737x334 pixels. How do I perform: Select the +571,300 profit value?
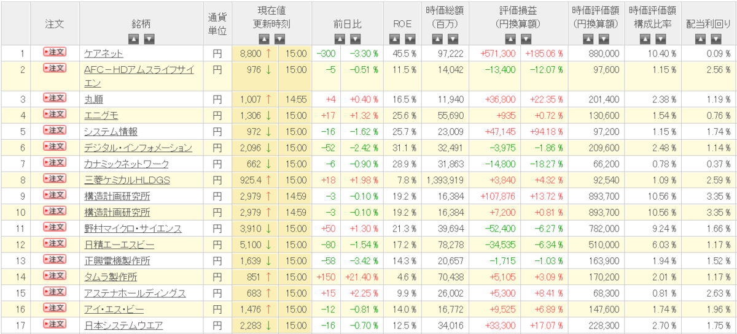pyautogui.click(x=497, y=53)
